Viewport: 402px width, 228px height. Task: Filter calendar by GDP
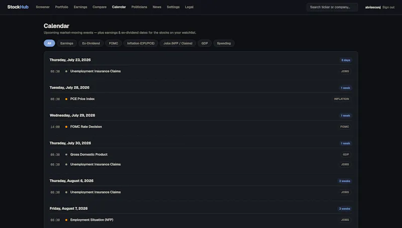[205, 43]
